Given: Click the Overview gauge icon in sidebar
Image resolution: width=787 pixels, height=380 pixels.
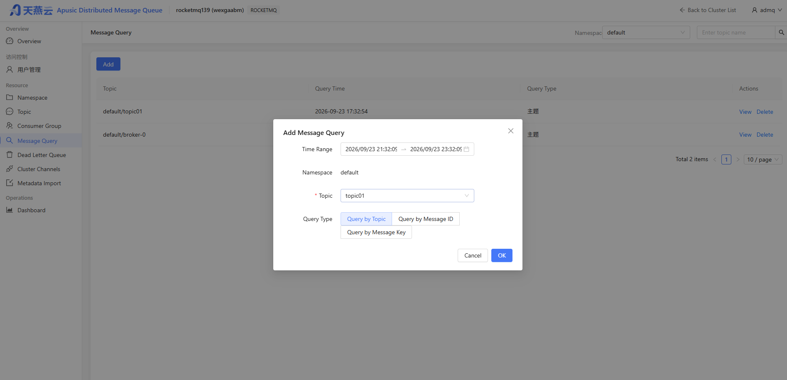Looking at the screenshot, I should 10,41.
